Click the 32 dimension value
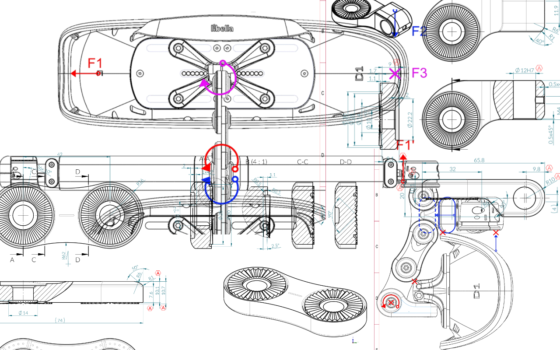This screenshot has height=350, width=560. coord(452,169)
